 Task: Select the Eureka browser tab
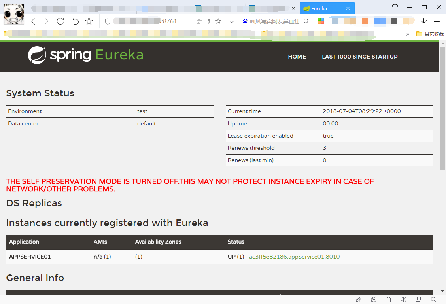pyautogui.click(x=327, y=8)
